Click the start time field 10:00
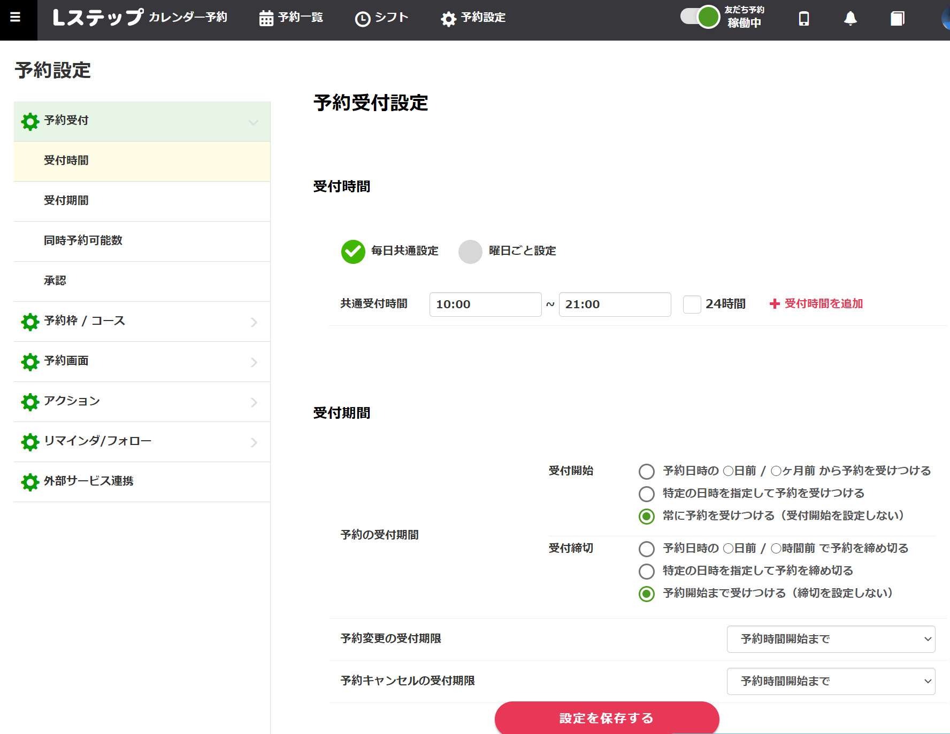The image size is (950, 734). [485, 304]
